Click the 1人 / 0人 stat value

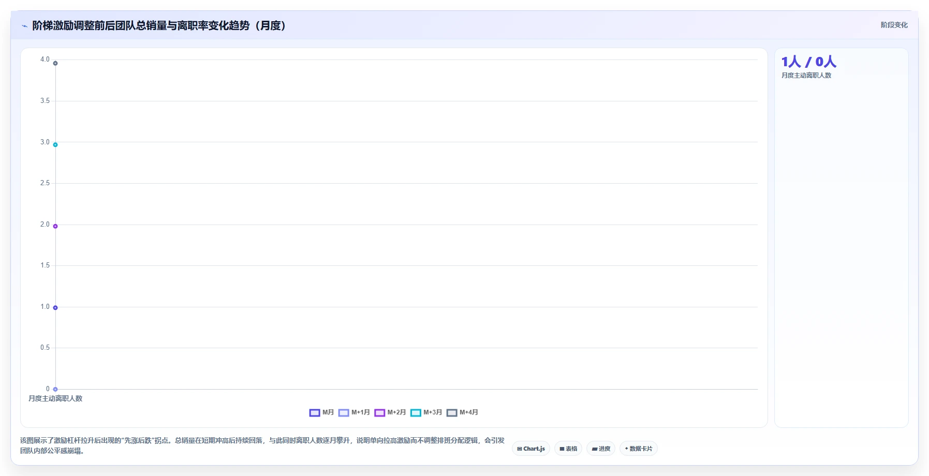pos(808,62)
